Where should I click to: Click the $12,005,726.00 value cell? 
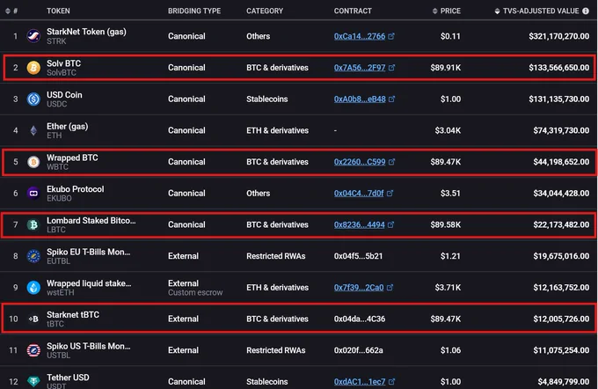[561, 319]
